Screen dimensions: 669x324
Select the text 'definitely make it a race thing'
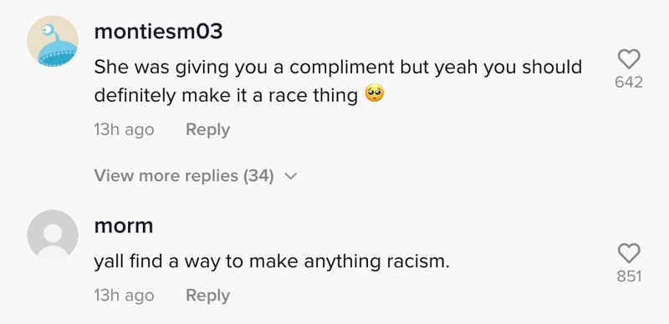point(226,95)
